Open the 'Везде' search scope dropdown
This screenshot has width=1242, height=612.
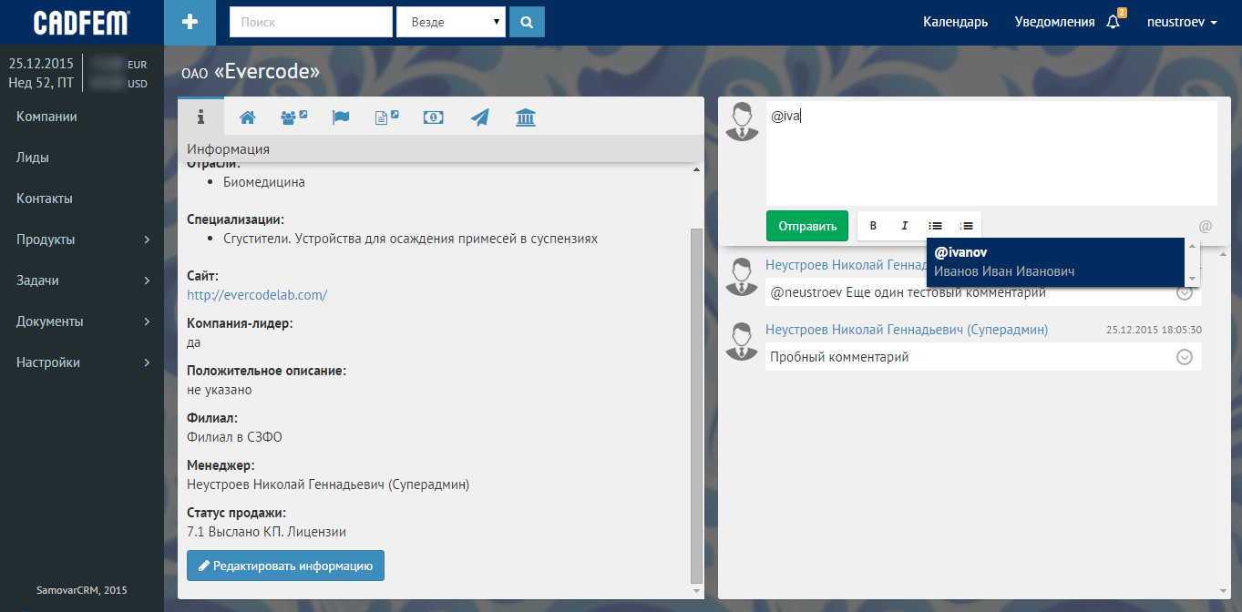coord(451,22)
